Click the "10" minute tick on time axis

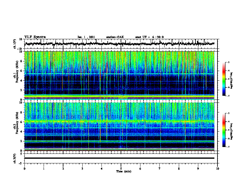[217, 169]
